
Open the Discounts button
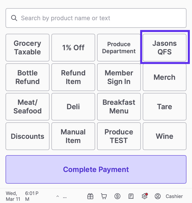[x=28, y=136]
